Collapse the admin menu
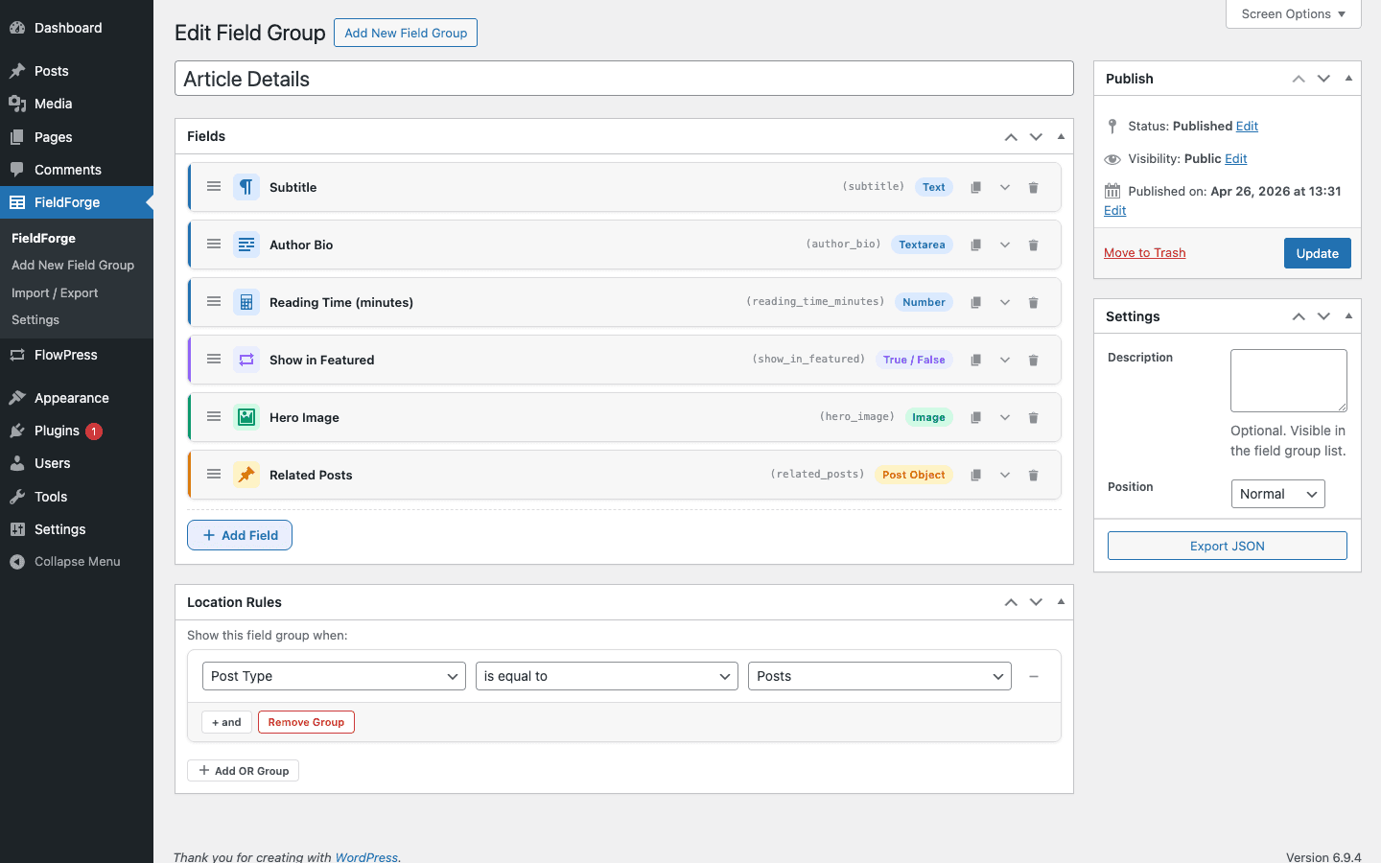This screenshot has width=1381, height=863. (77, 562)
